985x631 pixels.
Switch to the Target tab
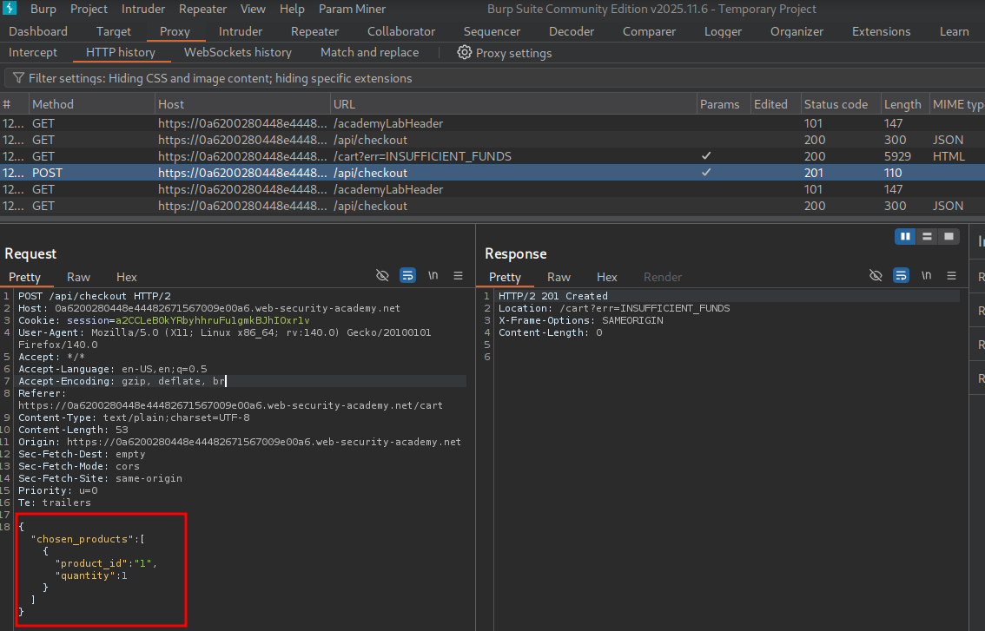pyautogui.click(x=114, y=31)
